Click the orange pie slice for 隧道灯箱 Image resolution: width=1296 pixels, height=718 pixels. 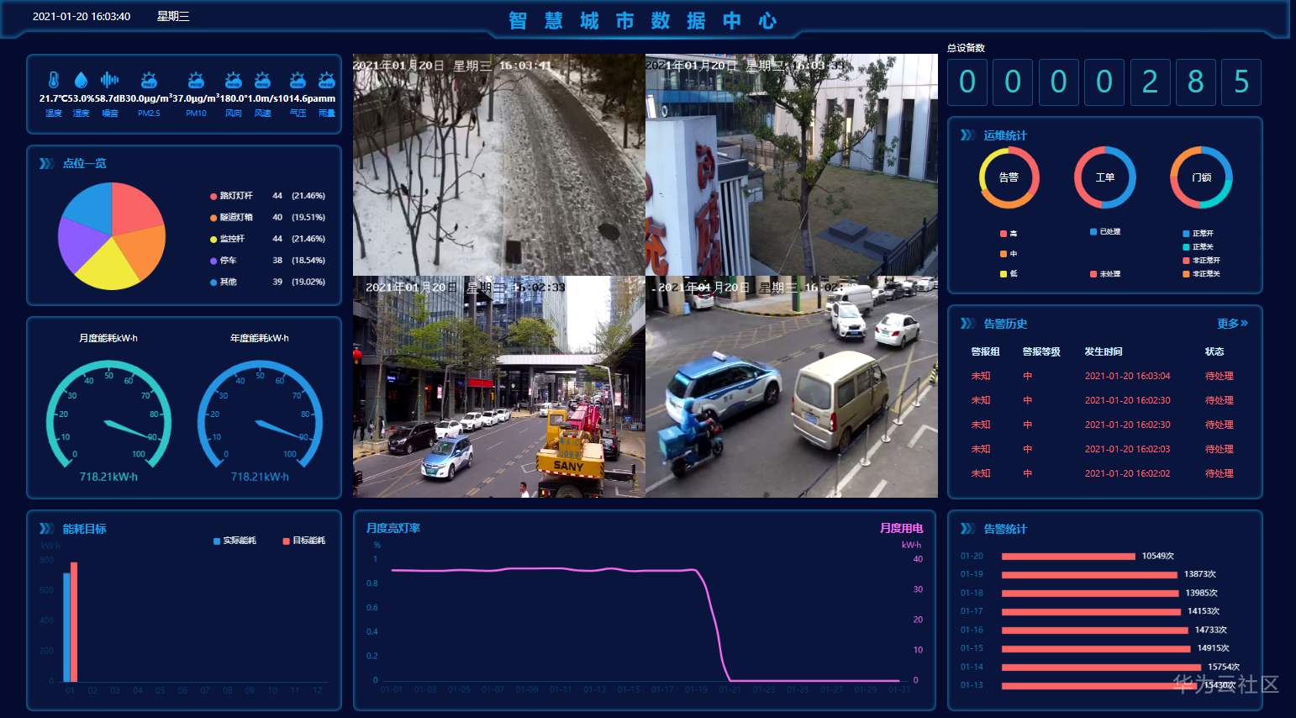coord(141,251)
